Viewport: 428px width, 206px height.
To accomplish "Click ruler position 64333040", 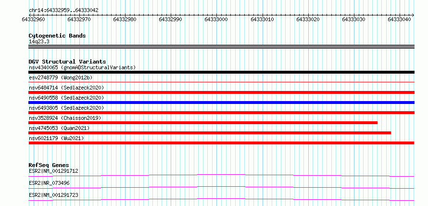I will [x=399, y=19].
